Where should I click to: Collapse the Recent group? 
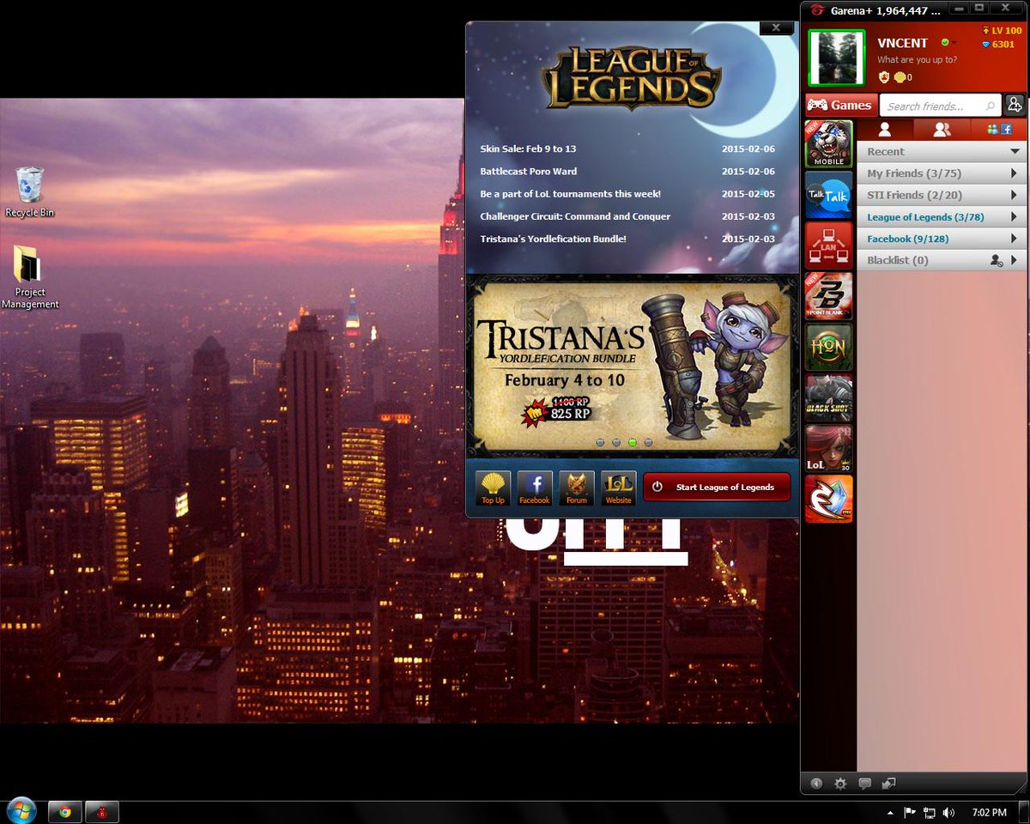[x=1015, y=151]
